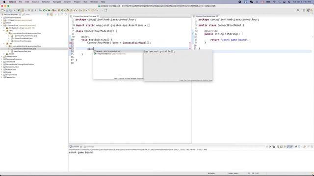The height and width of the screenshot is (176, 314).
Task: Toggle Pin Console button
Action: [x=296, y=147]
